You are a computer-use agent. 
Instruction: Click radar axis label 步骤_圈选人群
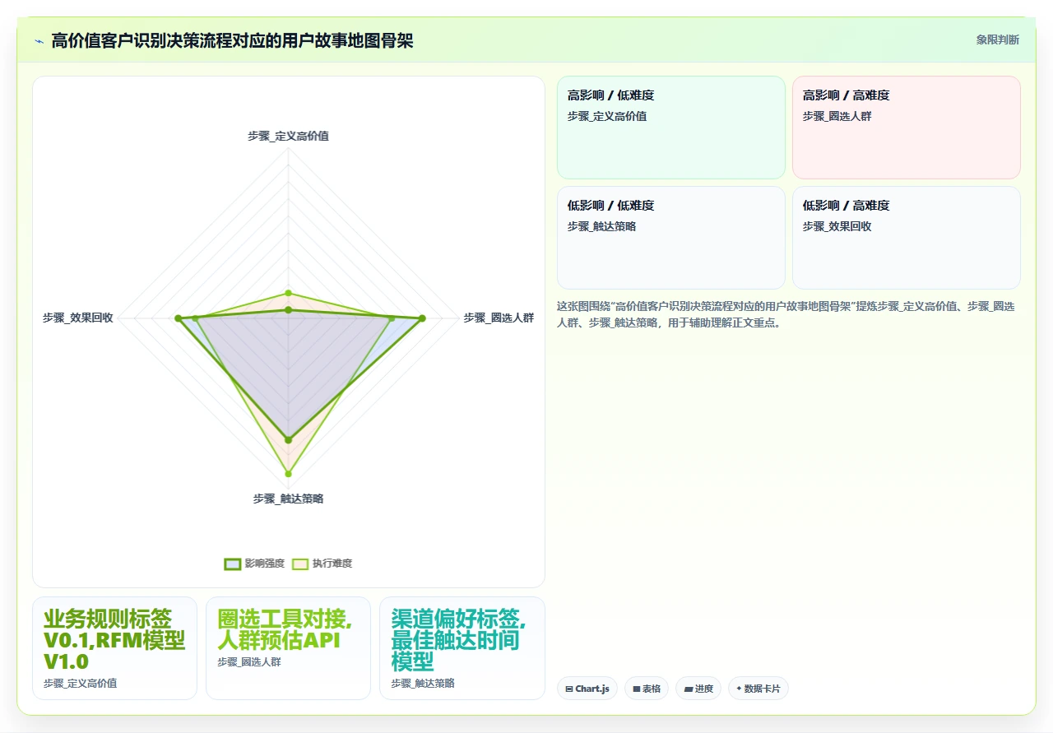pyautogui.click(x=499, y=318)
